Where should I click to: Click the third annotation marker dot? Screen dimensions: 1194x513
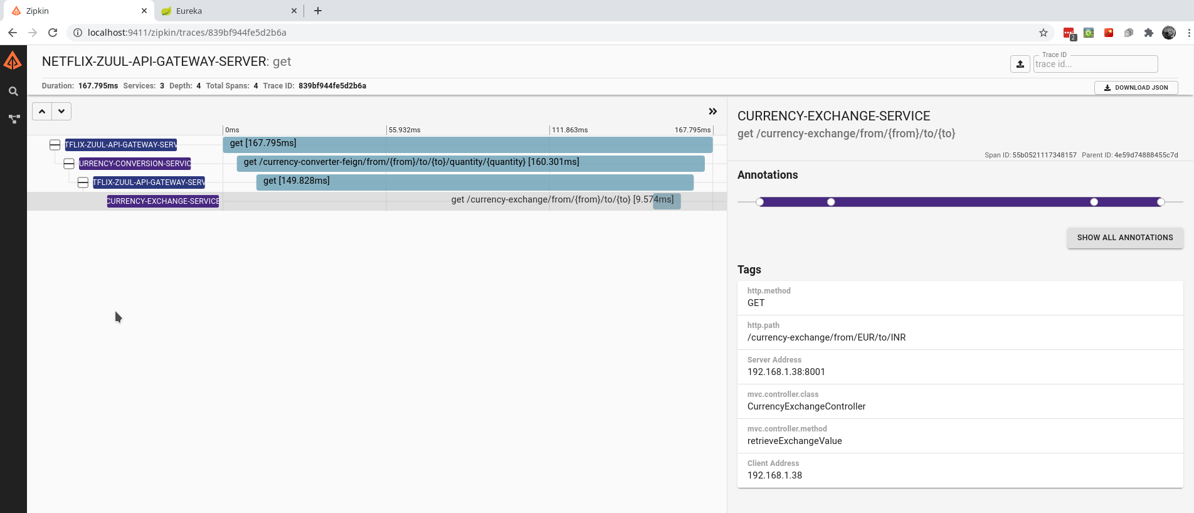1094,202
